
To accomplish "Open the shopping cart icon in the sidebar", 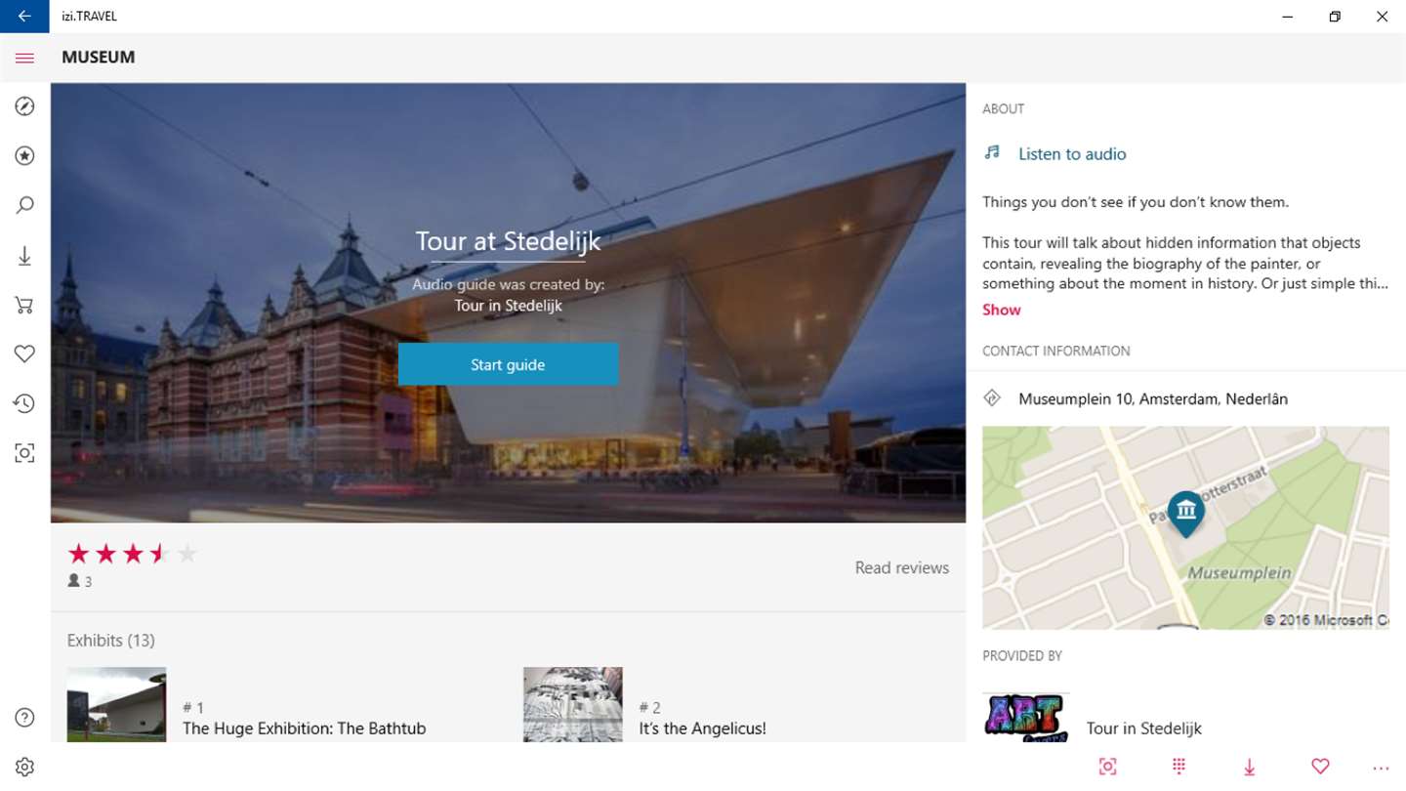I will pyautogui.click(x=24, y=305).
